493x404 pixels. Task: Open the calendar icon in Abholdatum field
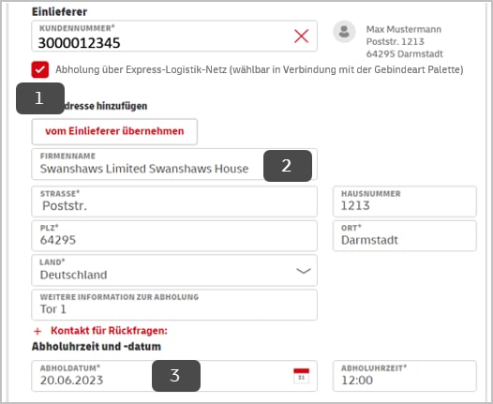click(301, 376)
